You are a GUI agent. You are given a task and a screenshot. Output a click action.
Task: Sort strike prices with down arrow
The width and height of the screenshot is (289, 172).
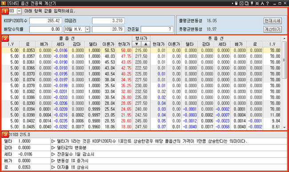coord(136,44)
